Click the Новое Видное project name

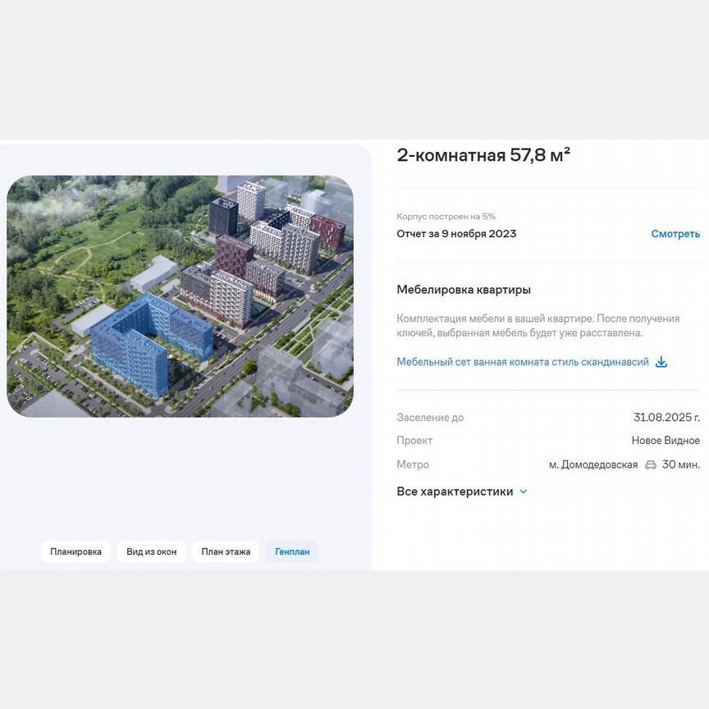[x=666, y=441]
